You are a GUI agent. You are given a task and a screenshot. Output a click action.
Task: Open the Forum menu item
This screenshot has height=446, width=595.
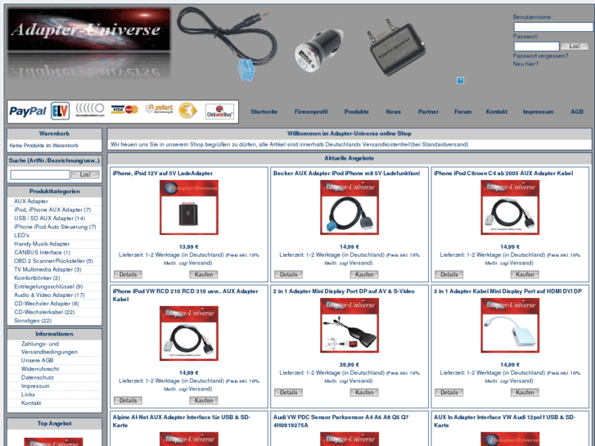pos(463,111)
